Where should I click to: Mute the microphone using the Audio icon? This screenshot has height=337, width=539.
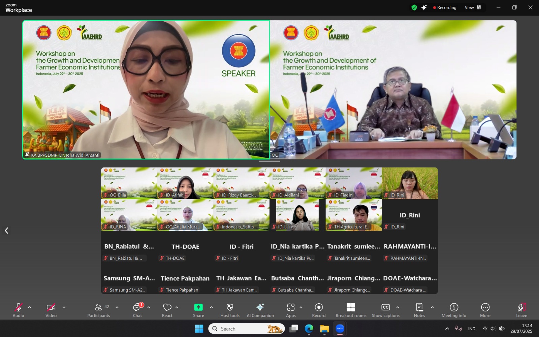[18, 307]
